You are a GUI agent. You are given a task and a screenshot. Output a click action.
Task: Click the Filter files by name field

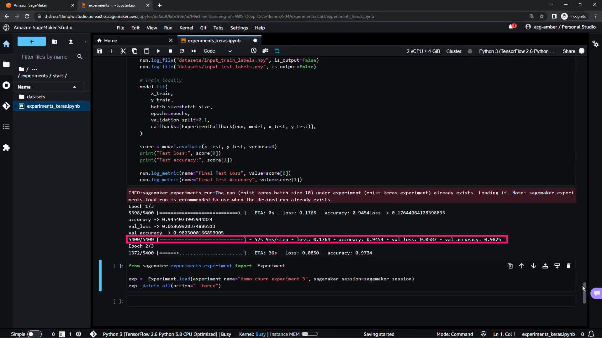pos(45,57)
